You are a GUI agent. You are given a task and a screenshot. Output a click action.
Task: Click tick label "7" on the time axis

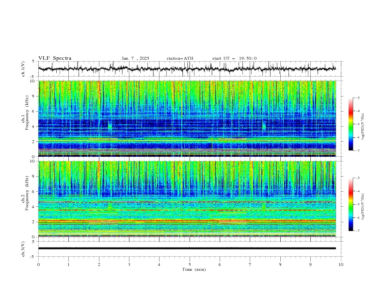point(250,264)
